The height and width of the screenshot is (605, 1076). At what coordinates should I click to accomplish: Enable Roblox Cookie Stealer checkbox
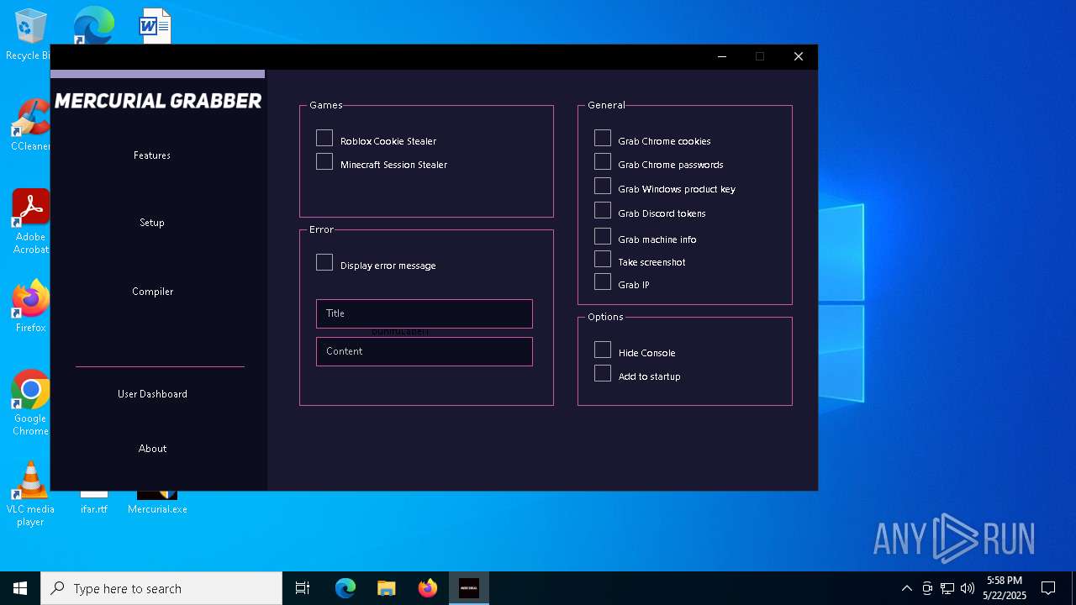tap(324, 138)
